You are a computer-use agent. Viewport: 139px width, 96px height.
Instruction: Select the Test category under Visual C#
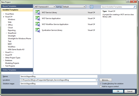pos(10,41)
